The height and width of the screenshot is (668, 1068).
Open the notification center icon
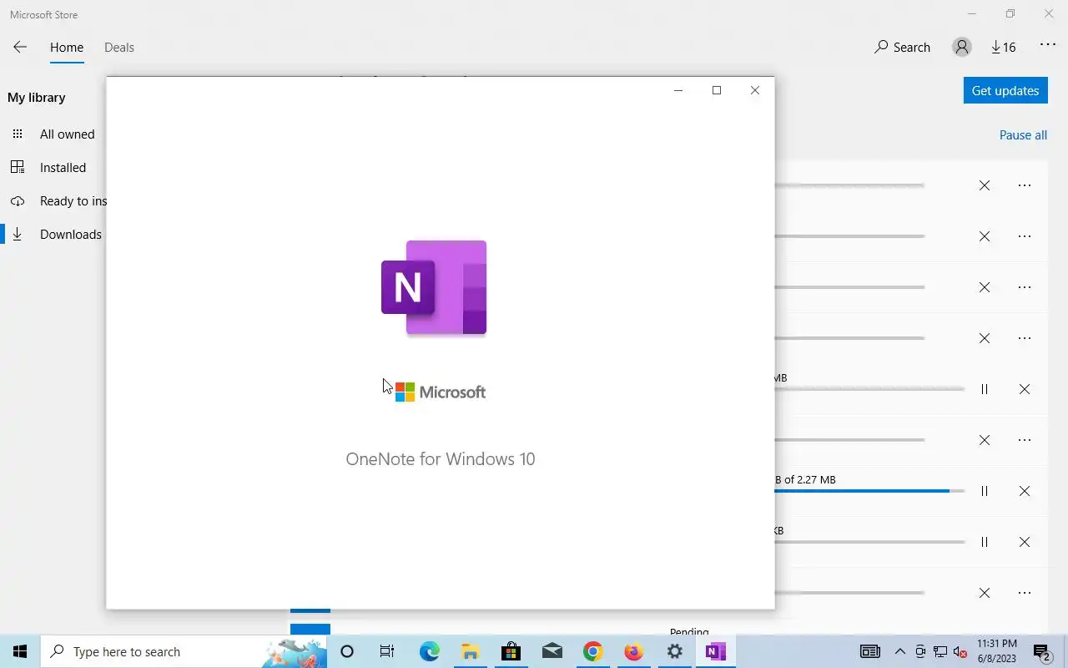click(1042, 651)
